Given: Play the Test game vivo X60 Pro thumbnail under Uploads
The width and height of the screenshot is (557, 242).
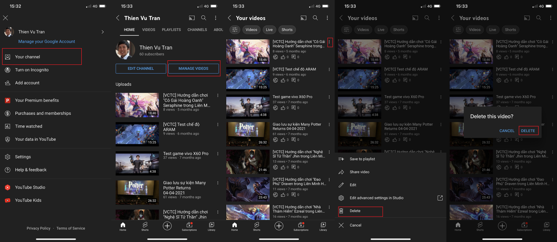Looking at the screenshot, I should click(x=137, y=163).
